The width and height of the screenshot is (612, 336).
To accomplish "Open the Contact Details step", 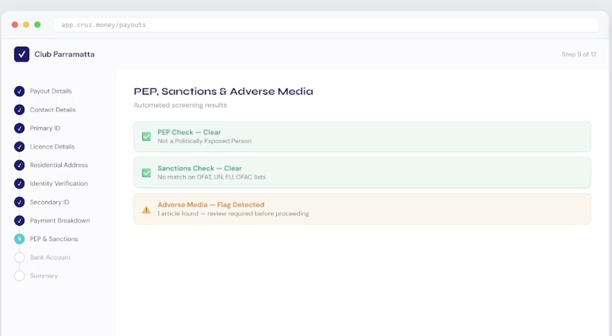I will pos(53,110).
